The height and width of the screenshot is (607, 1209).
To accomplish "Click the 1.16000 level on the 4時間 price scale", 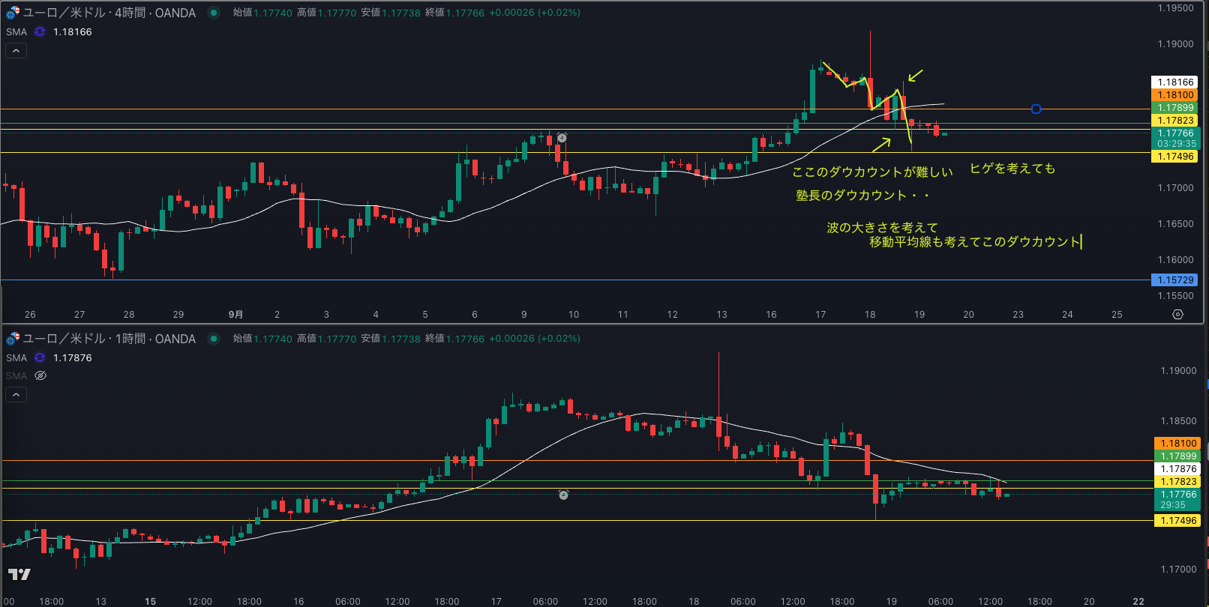I will click(x=1175, y=260).
